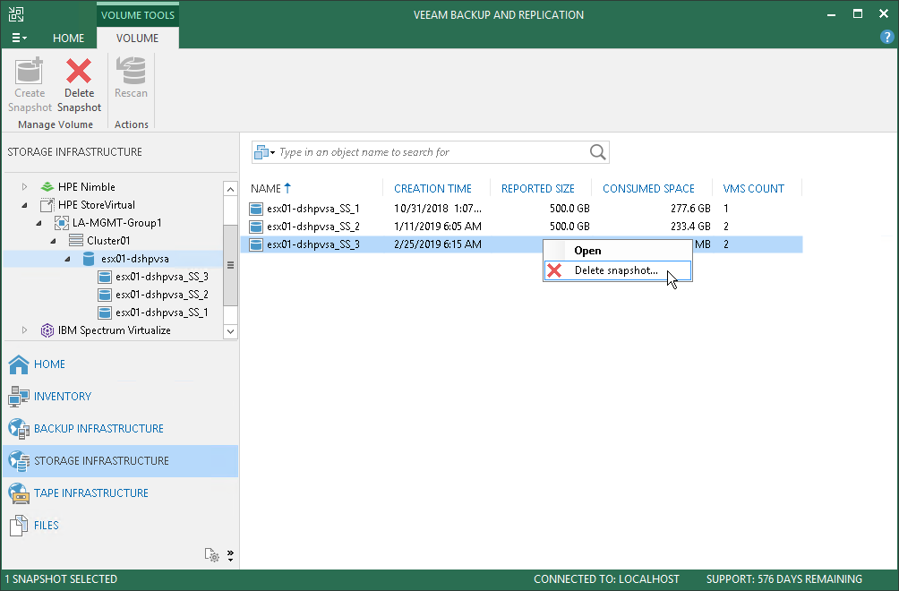
Task: Click the Create Snapshot ribbon icon
Action: [30, 71]
